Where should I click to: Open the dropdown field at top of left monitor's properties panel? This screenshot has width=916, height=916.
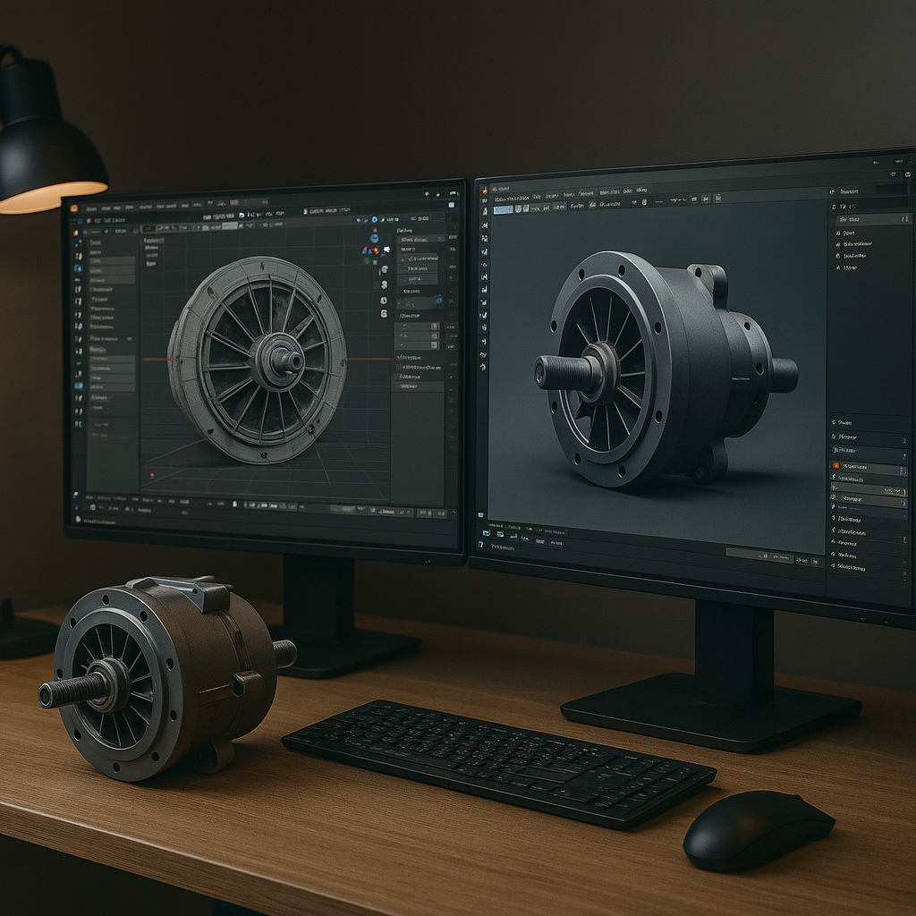(421, 240)
